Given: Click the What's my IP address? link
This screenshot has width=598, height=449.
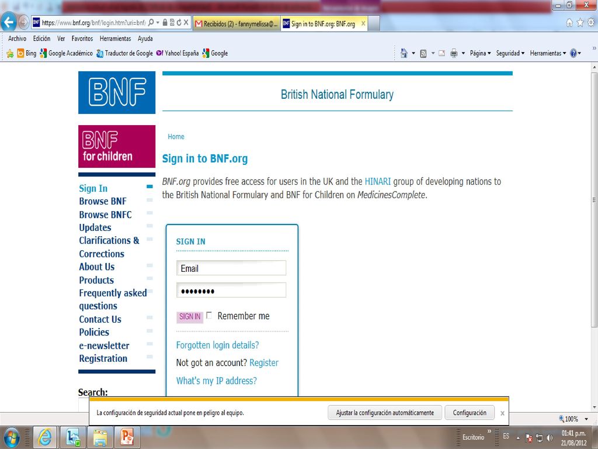Looking at the screenshot, I should click(x=216, y=381).
